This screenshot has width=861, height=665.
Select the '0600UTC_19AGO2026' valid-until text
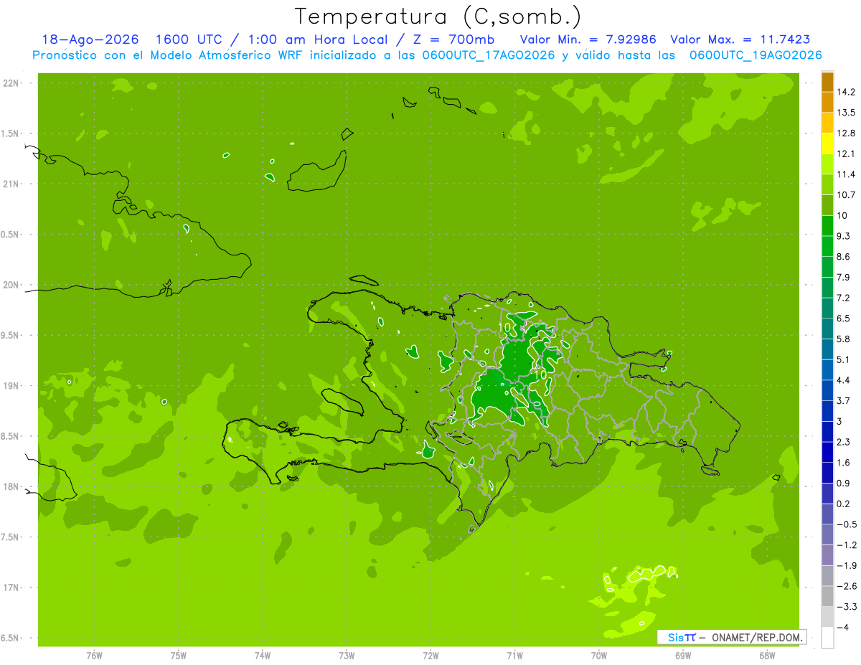click(756, 55)
